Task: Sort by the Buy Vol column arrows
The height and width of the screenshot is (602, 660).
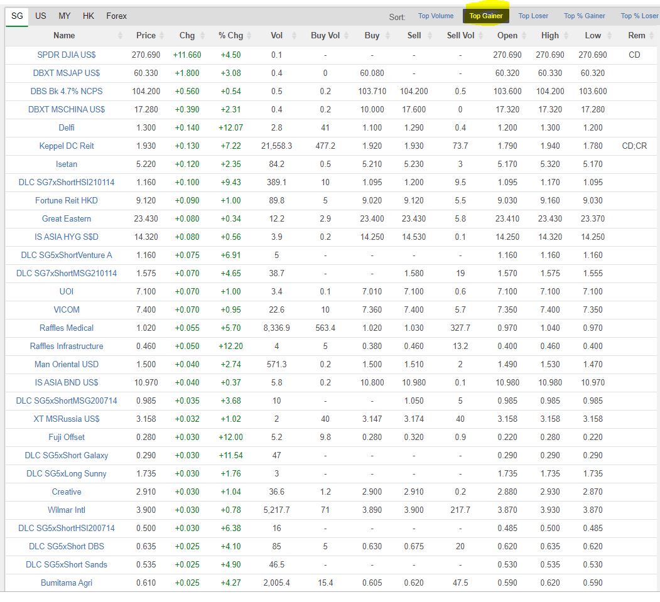Action: pos(347,36)
